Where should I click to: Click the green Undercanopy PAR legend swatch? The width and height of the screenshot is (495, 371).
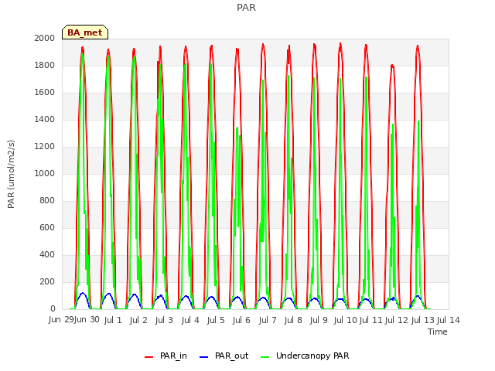click(x=265, y=357)
